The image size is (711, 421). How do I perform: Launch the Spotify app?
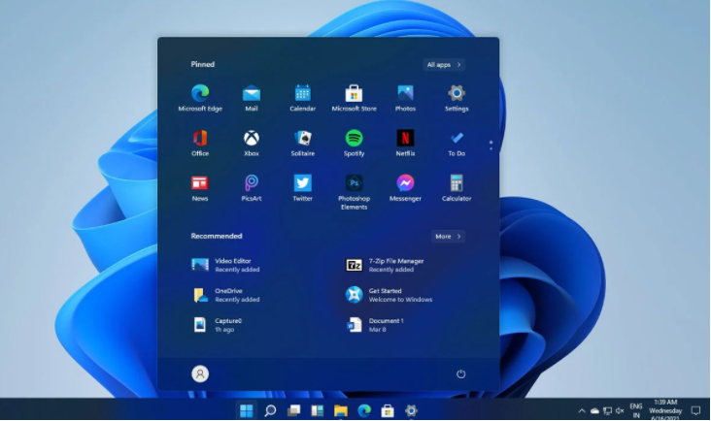(x=354, y=139)
